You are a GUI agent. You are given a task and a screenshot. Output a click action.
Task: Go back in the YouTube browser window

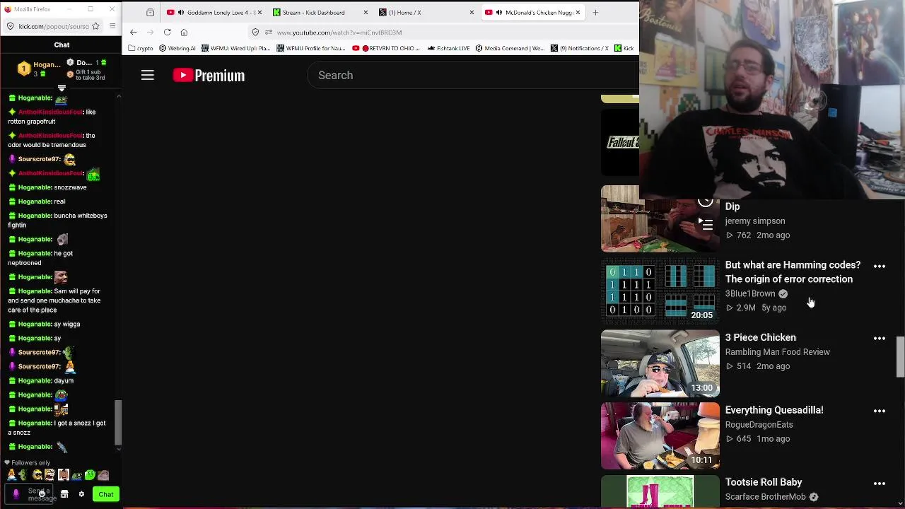click(x=133, y=32)
